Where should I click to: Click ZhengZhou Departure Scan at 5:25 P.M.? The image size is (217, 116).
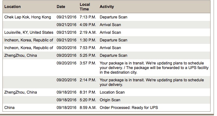[113, 56]
